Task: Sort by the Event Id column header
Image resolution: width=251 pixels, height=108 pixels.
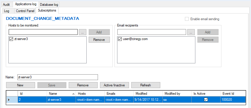Action: click(233, 94)
